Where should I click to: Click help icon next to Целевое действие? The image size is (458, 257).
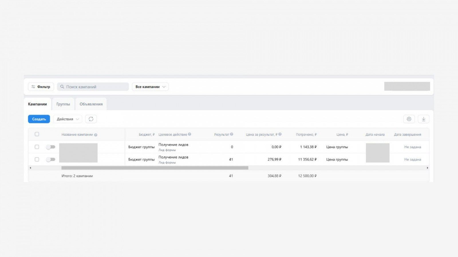click(x=189, y=134)
